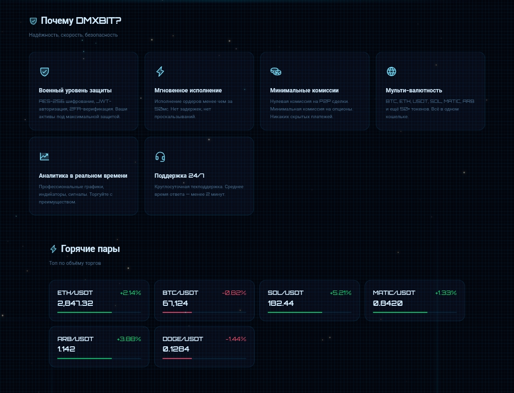Click the +2.14% change value
514x393 pixels.
click(130, 292)
